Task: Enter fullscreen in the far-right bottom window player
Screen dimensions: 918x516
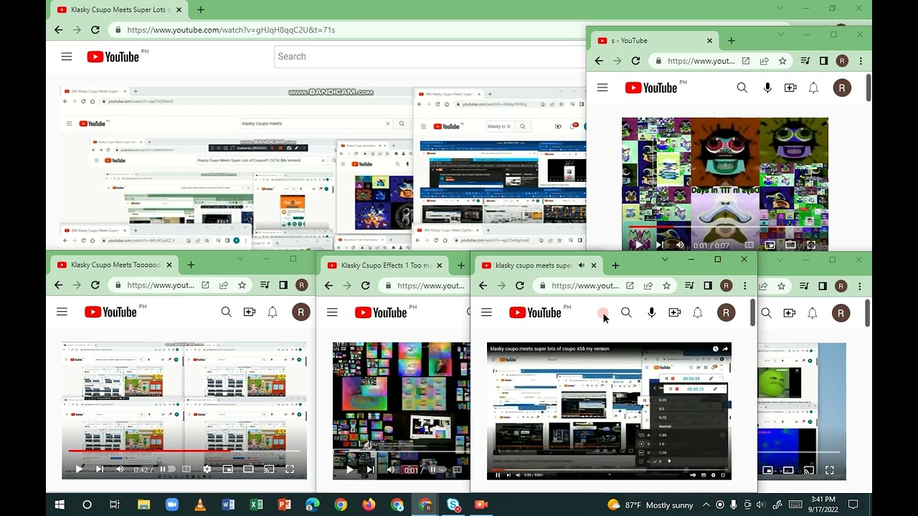Action: tap(829, 470)
